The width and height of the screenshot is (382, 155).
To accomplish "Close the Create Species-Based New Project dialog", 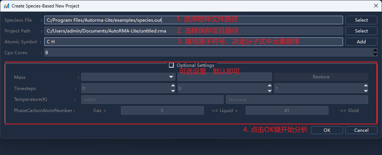I will tap(376, 6).
